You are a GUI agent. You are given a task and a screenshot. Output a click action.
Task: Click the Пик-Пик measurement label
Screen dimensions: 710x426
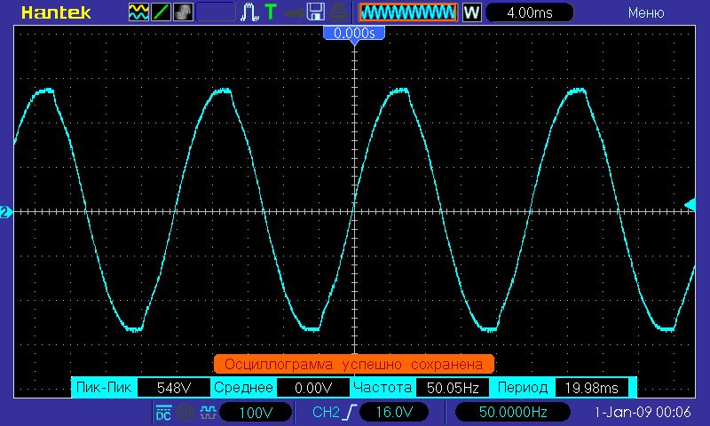pyautogui.click(x=104, y=388)
